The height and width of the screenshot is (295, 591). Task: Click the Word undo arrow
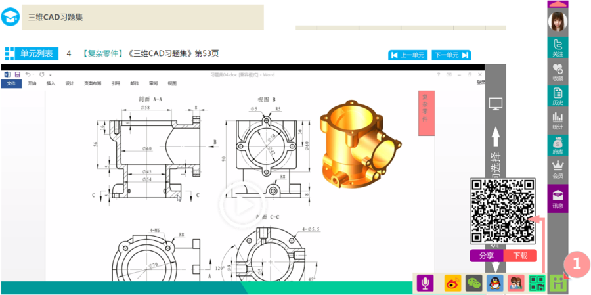[x=28, y=75]
